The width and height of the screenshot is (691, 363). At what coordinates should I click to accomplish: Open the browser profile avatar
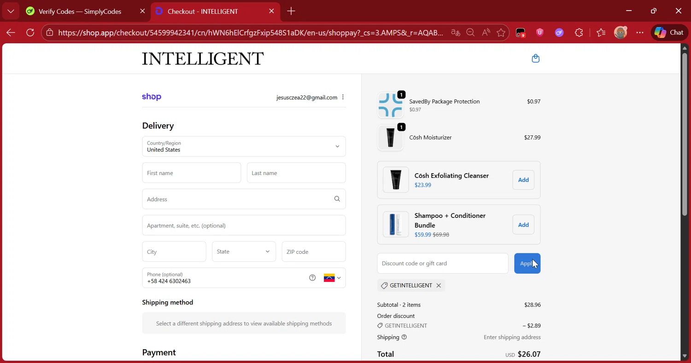pyautogui.click(x=621, y=33)
